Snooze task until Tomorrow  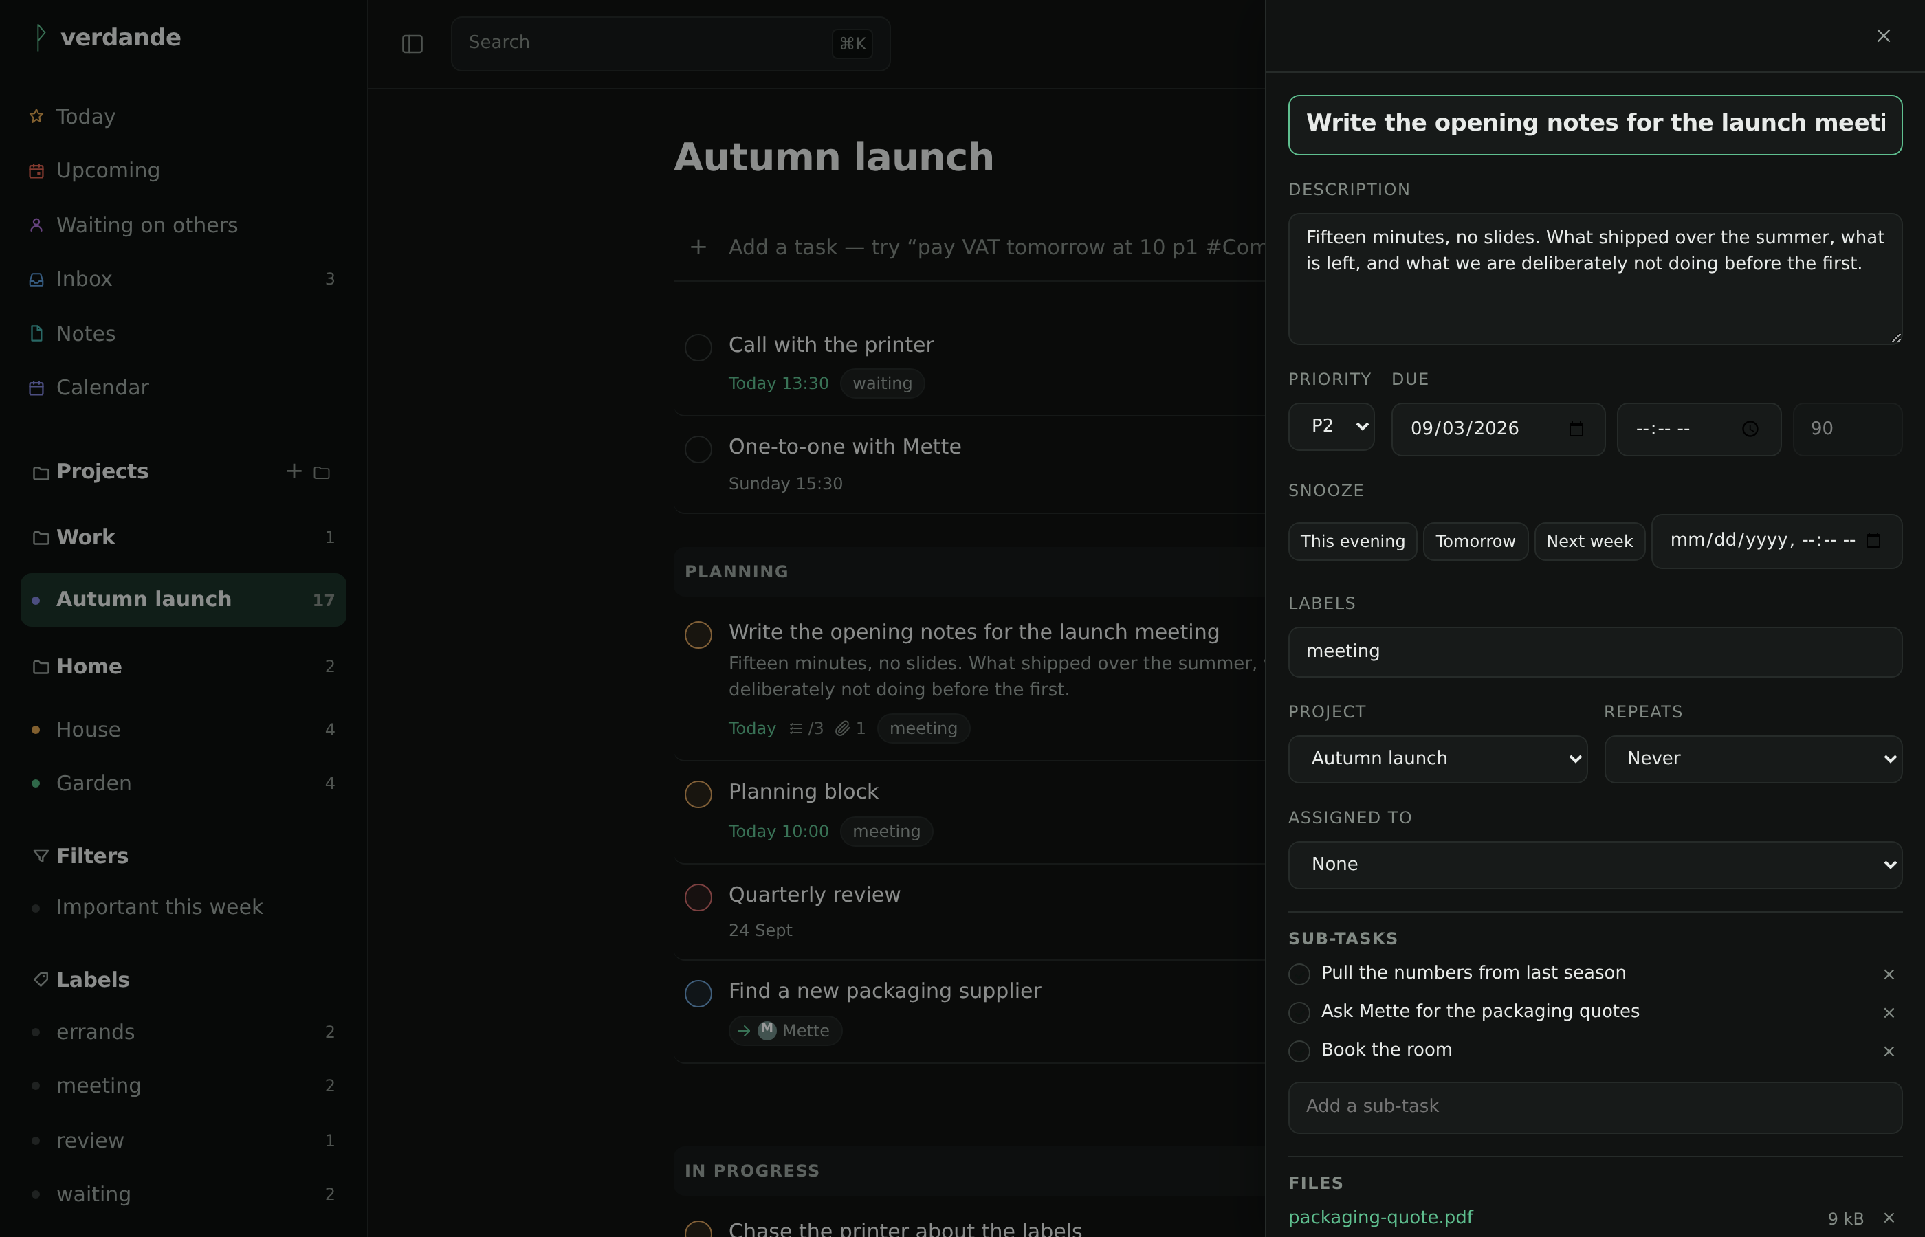(1475, 542)
